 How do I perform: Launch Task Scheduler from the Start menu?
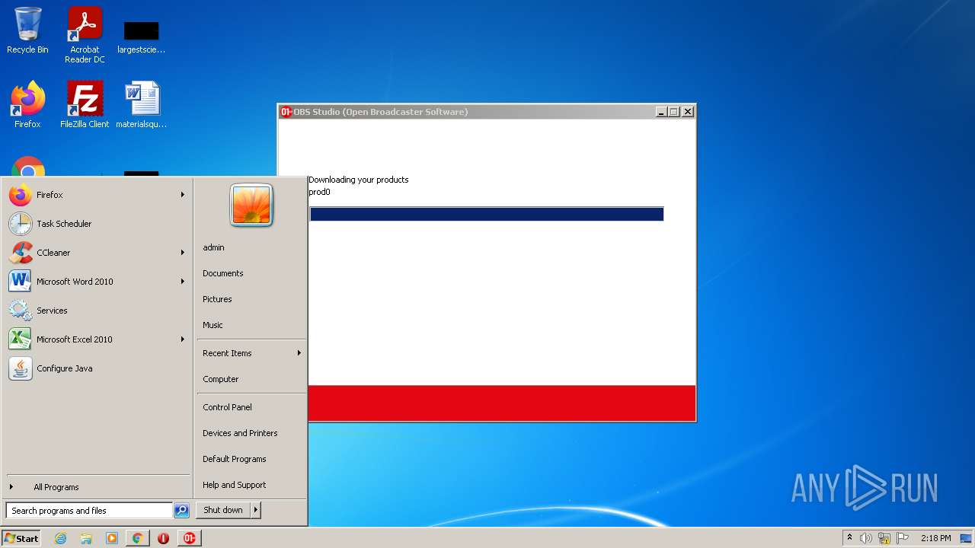click(96, 224)
